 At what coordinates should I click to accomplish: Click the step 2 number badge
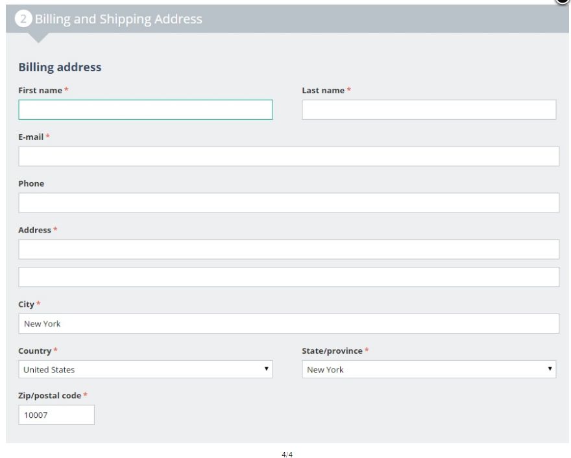[24, 19]
